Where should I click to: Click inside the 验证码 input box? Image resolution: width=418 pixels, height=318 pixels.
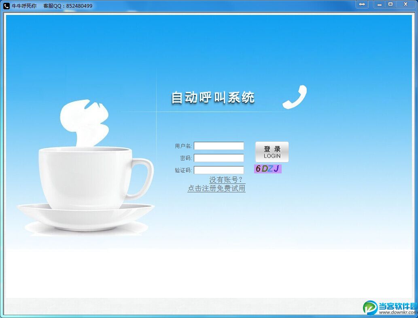(219, 170)
